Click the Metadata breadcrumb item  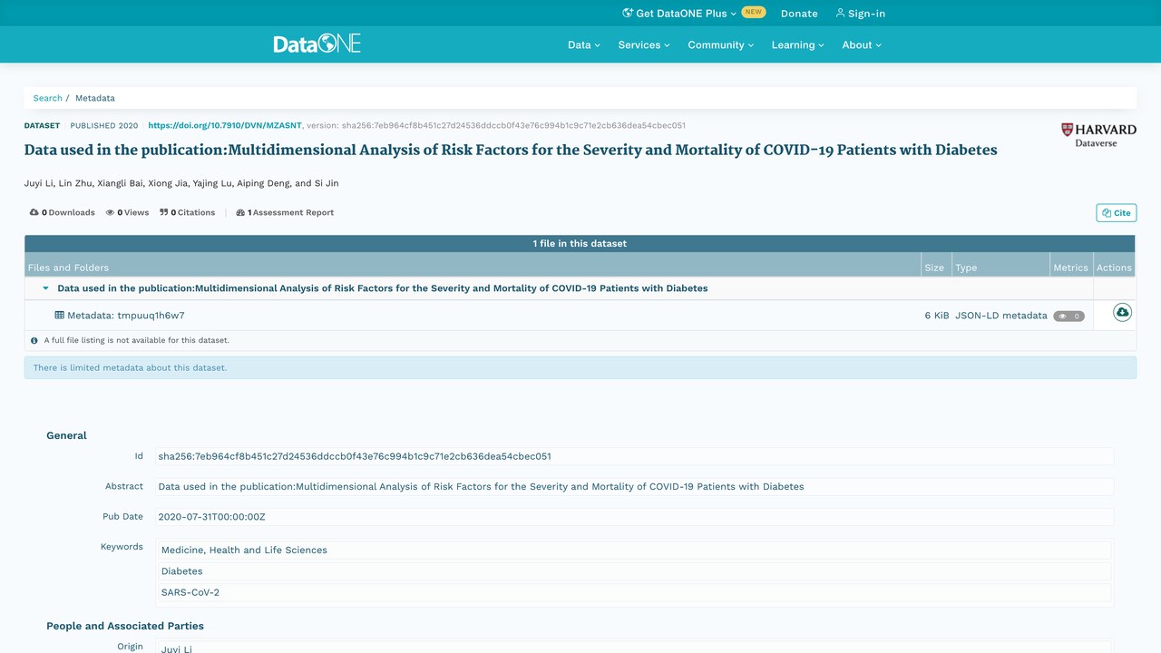tap(95, 98)
